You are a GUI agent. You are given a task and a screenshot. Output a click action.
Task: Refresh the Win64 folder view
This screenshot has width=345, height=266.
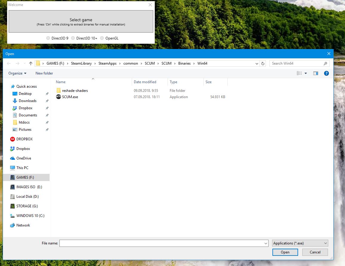click(263, 63)
